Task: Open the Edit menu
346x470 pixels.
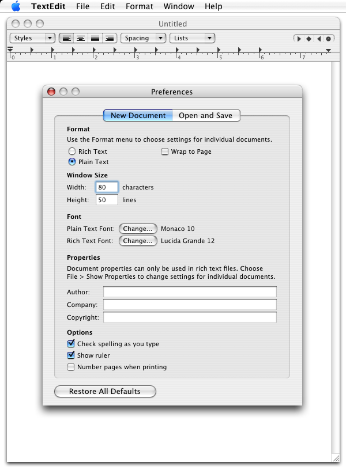Action: pyautogui.click(x=107, y=6)
